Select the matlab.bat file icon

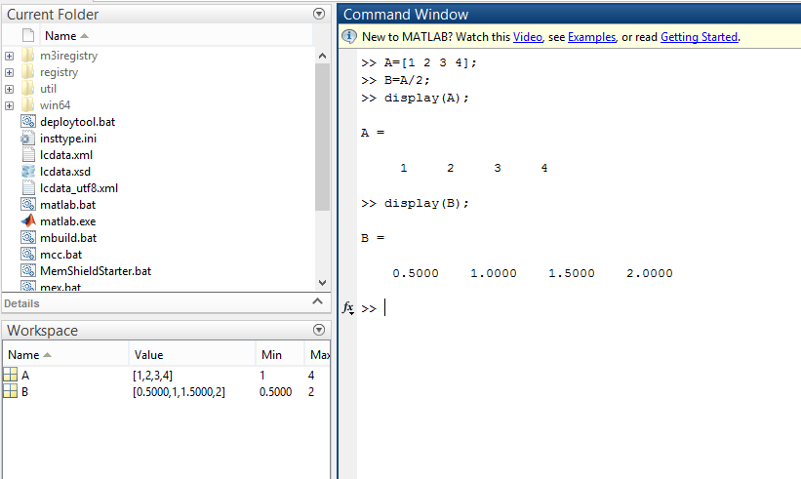pos(28,205)
